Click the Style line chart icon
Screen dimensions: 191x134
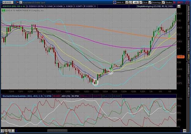pyautogui.click(x=141, y=2)
